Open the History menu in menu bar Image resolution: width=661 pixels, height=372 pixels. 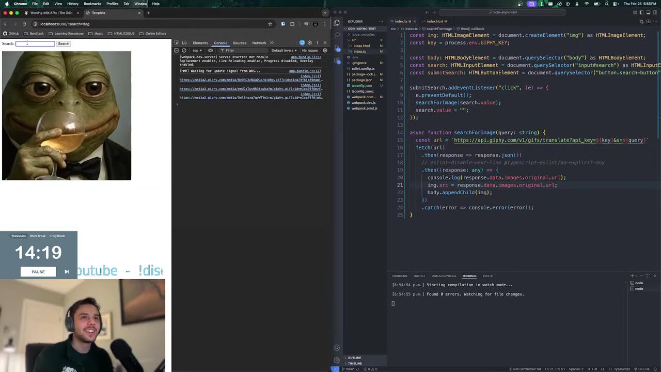point(73,4)
